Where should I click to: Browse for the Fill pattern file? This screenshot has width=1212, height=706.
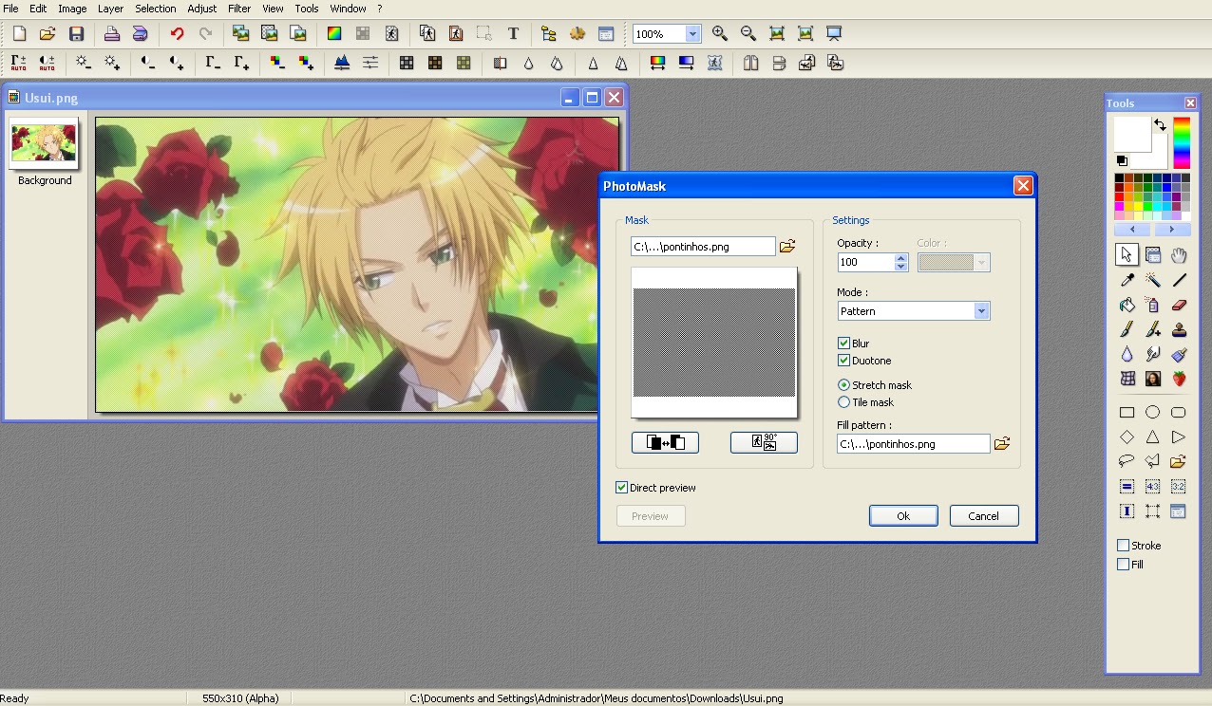[x=1001, y=444]
